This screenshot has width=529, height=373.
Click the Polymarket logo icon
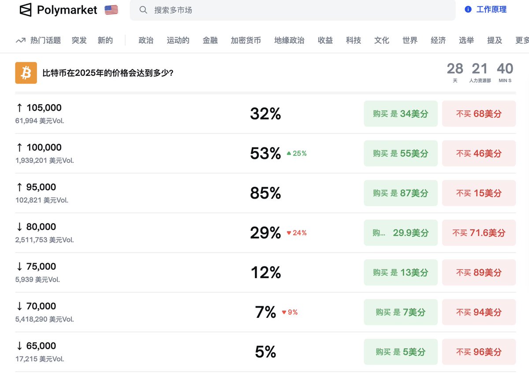coord(26,10)
